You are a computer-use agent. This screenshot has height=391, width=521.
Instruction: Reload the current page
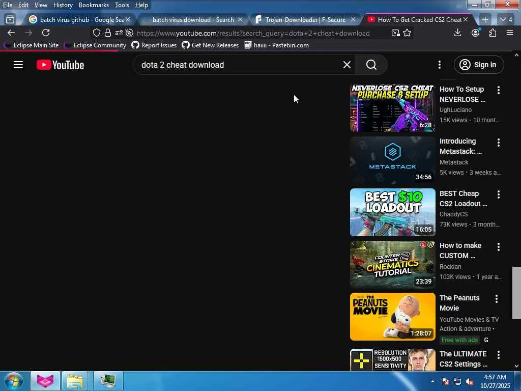coord(46,33)
